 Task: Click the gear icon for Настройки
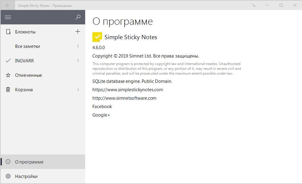tap(8, 176)
